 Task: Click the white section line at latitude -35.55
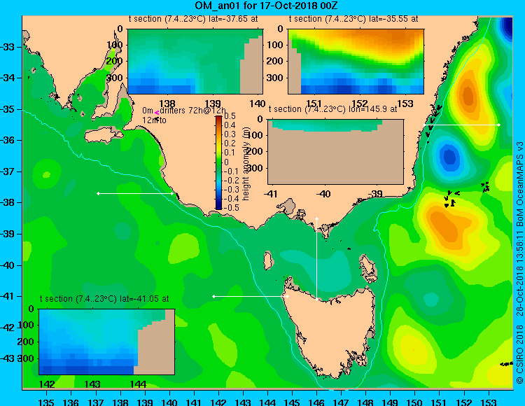[x=461, y=125]
